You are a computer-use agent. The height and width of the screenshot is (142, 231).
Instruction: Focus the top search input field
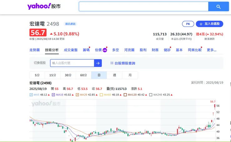click(x=144, y=7)
